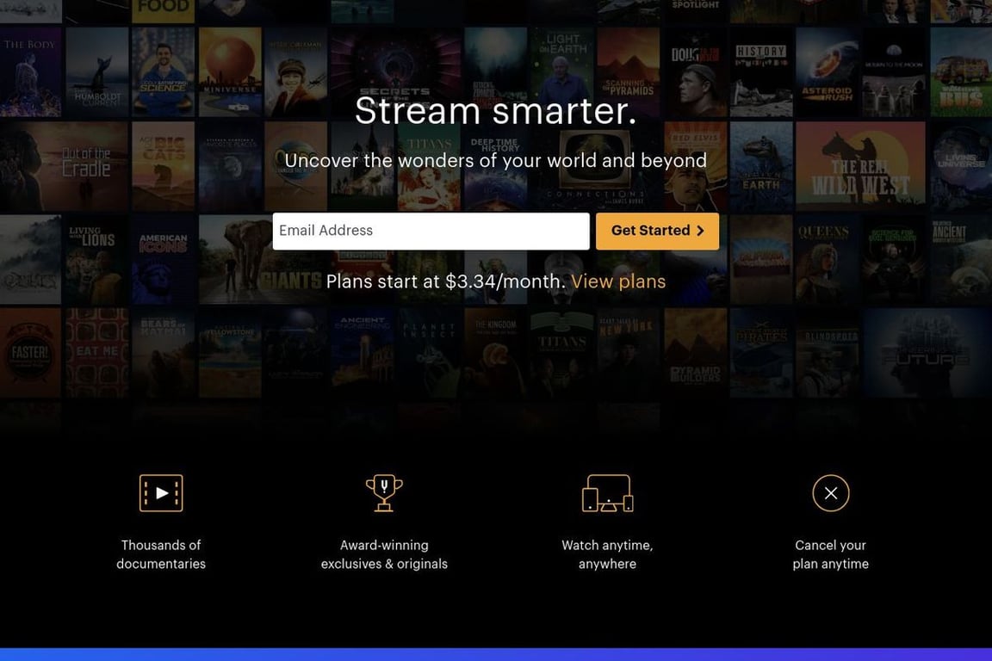
Task: Open the yellow bus poster
Action: point(960,72)
